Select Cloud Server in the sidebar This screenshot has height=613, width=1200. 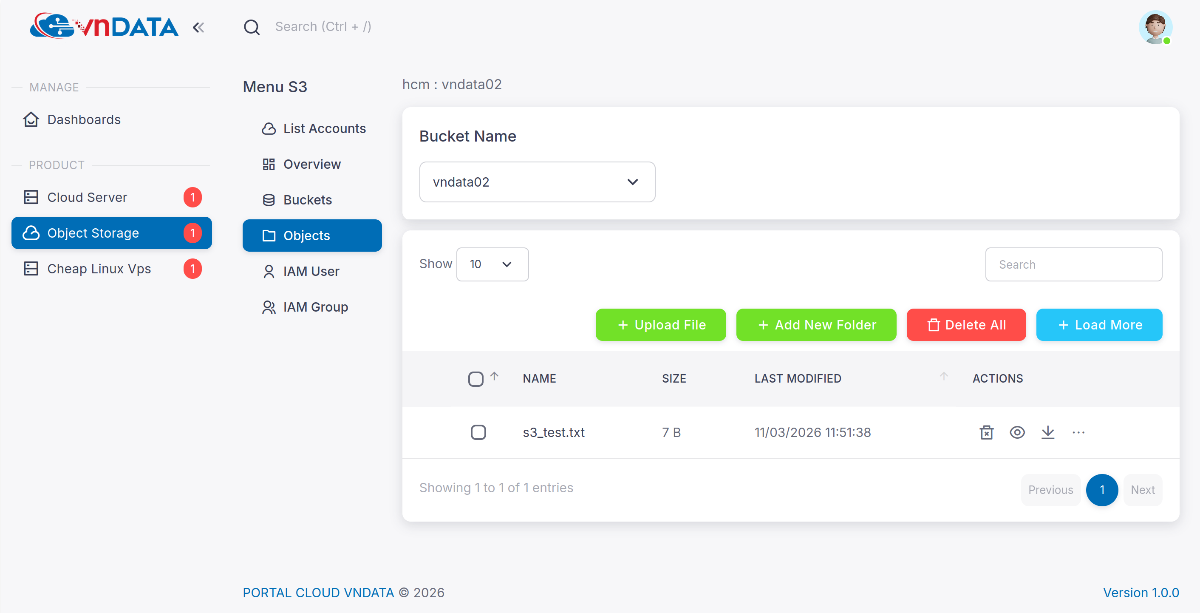click(x=87, y=197)
